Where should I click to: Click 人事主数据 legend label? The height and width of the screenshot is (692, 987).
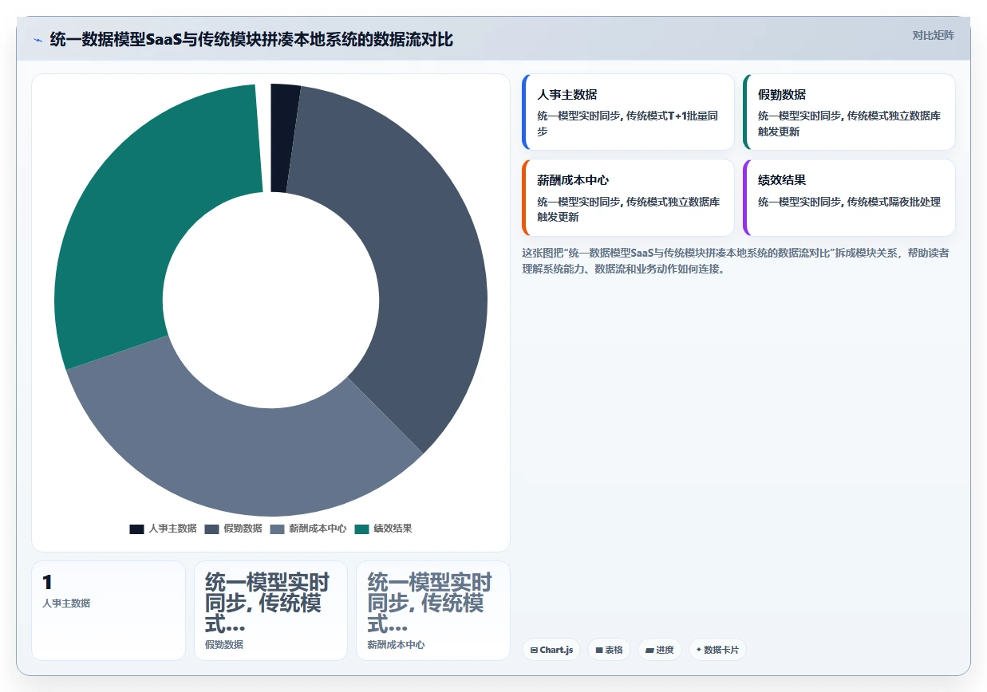tap(172, 529)
